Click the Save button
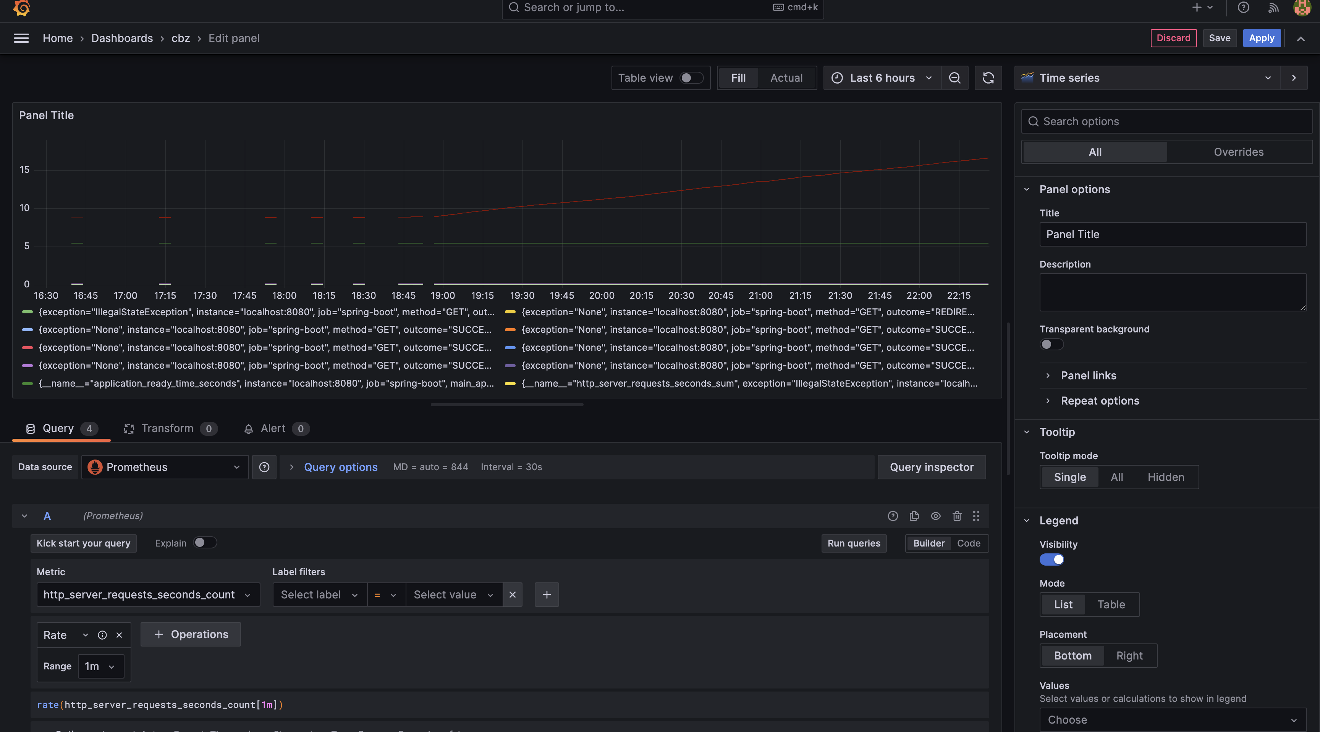Image resolution: width=1320 pixels, height=732 pixels. [x=1220, y=39]
